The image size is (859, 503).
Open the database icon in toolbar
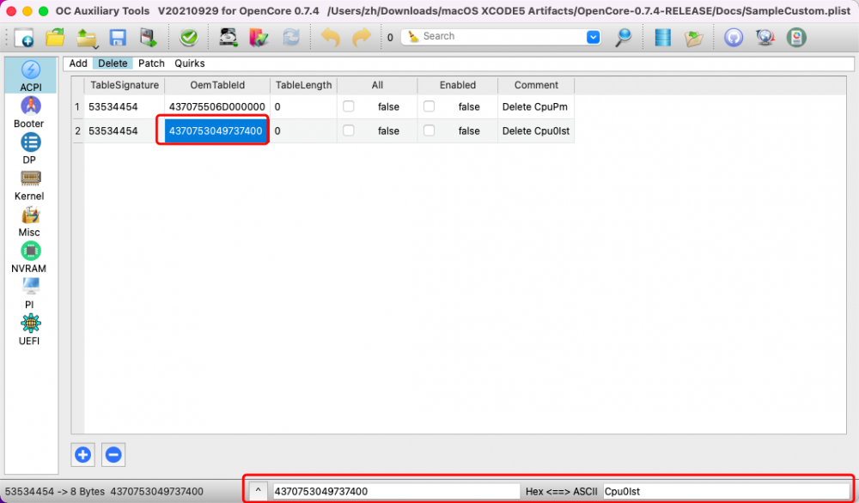[x=663, y=37]
